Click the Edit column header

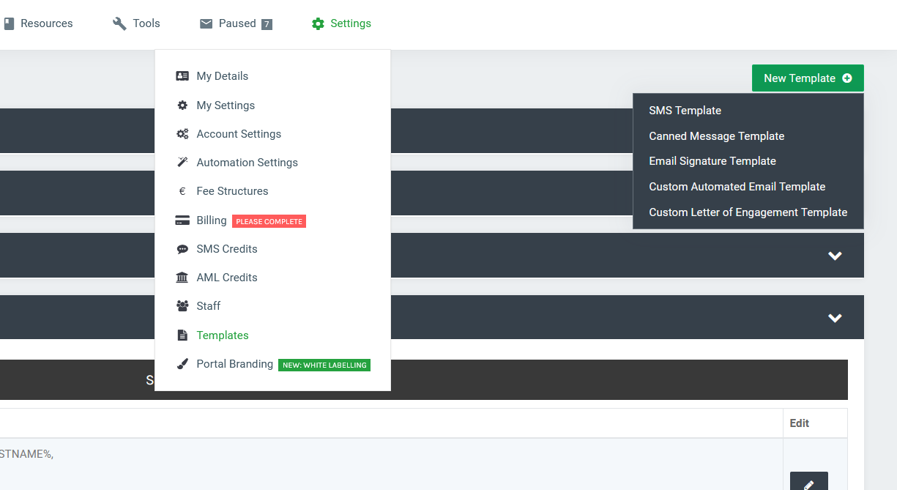pyautogui.click(x=800, y=423)
